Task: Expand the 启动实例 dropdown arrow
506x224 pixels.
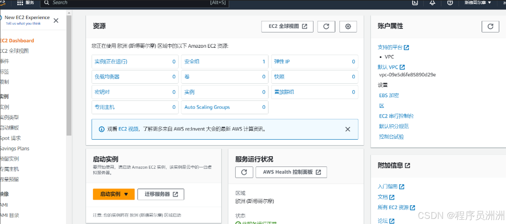Action: coord(126,194)
